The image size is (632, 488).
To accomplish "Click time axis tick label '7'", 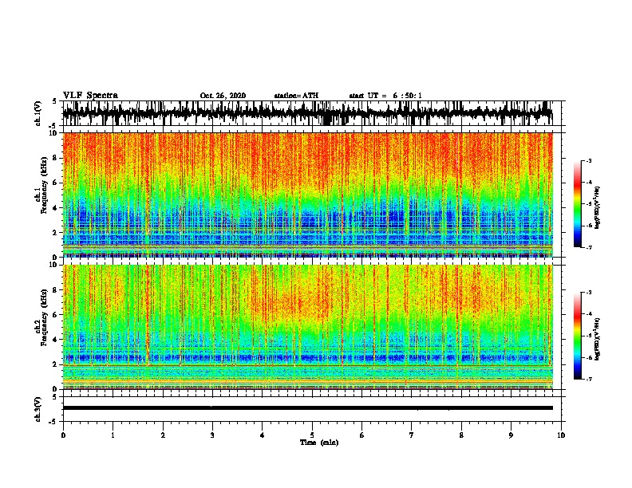I will click(x=412, y=435).
